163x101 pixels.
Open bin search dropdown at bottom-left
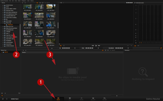[x=20, y=93]
